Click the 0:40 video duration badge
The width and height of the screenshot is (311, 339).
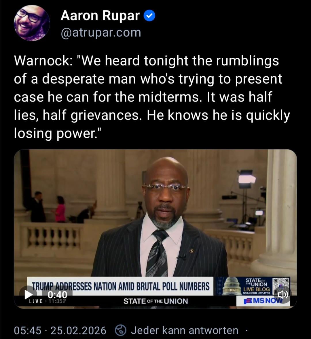tap(58, 295)
